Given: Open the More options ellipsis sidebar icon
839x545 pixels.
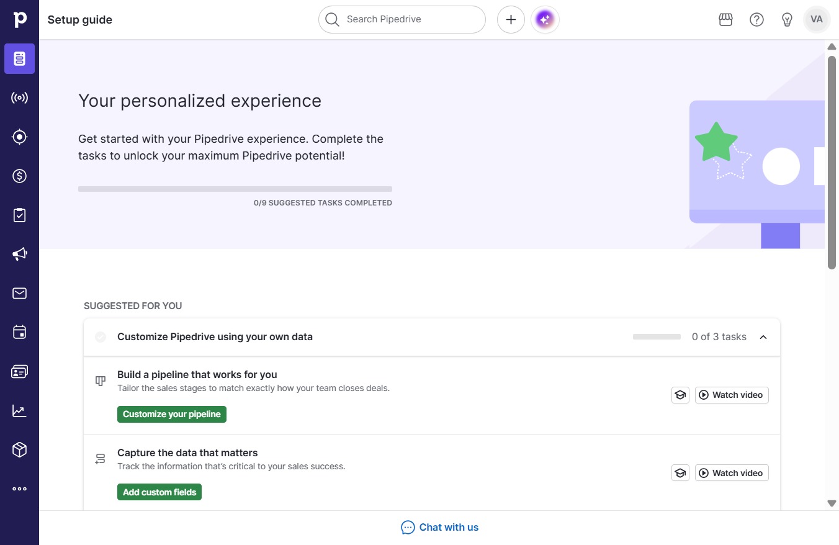Looking at the screenshot, I should [20, 489].
